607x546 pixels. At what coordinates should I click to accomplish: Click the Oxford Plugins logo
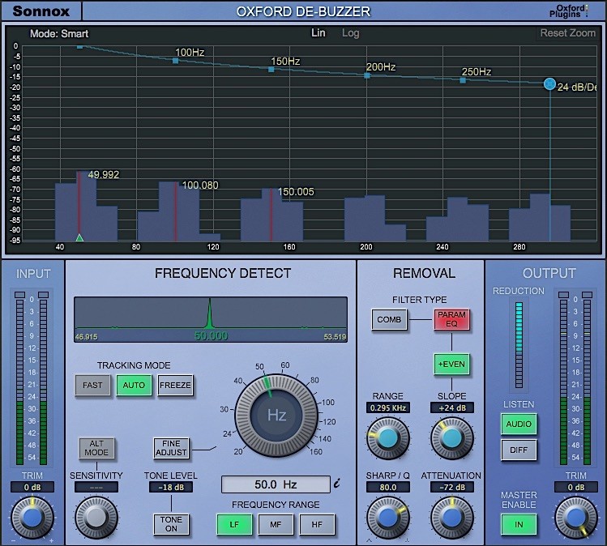click(x=568, y=11)
